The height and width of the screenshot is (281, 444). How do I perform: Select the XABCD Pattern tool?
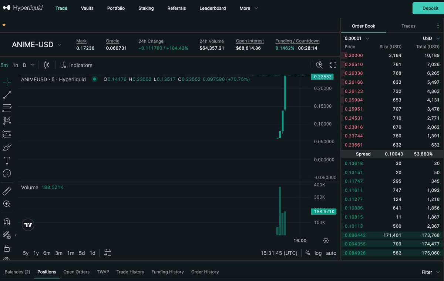7,121
